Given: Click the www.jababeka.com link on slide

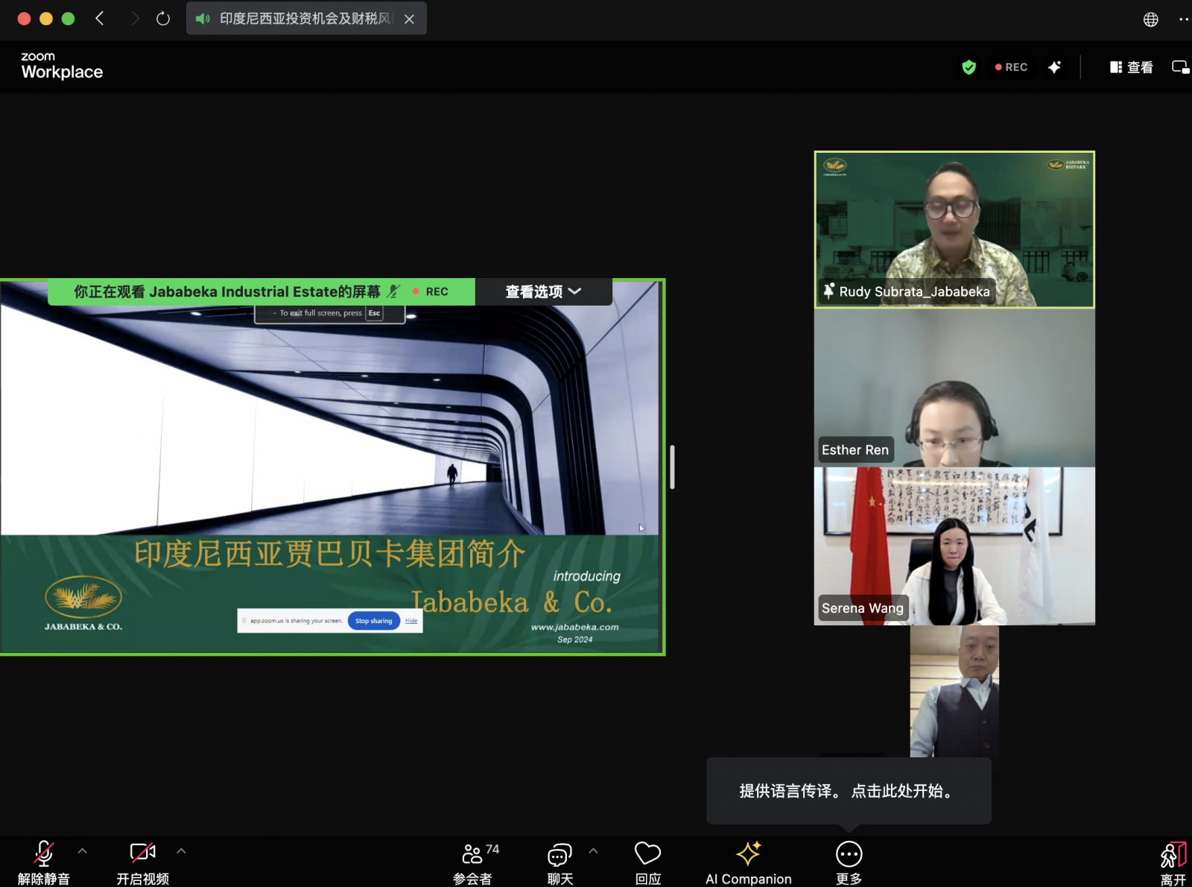Looking at the screenshot, I should [574, 627].
